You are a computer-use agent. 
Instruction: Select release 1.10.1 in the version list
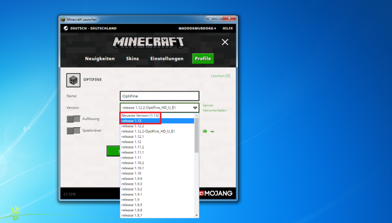coord(157,168)
